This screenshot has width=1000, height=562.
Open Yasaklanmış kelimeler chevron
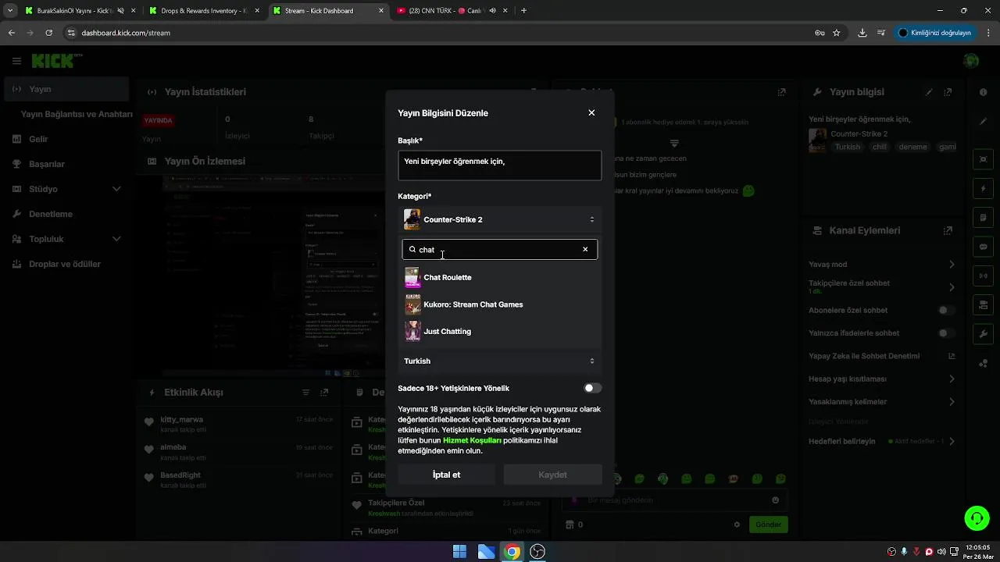point(952,402)
